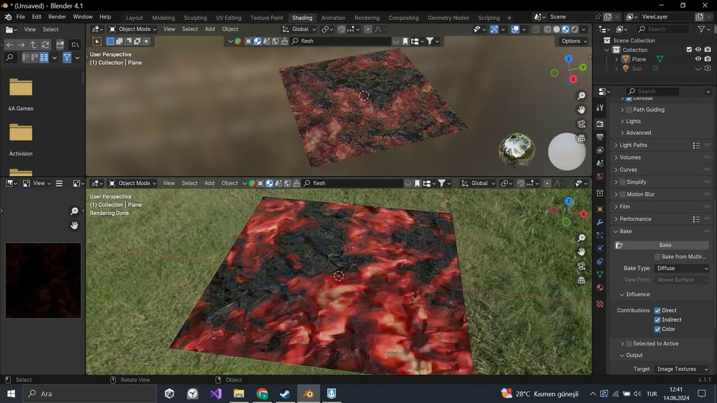
Task: Hide the Plane object in outliner
Action: click(x=698, y=59)
